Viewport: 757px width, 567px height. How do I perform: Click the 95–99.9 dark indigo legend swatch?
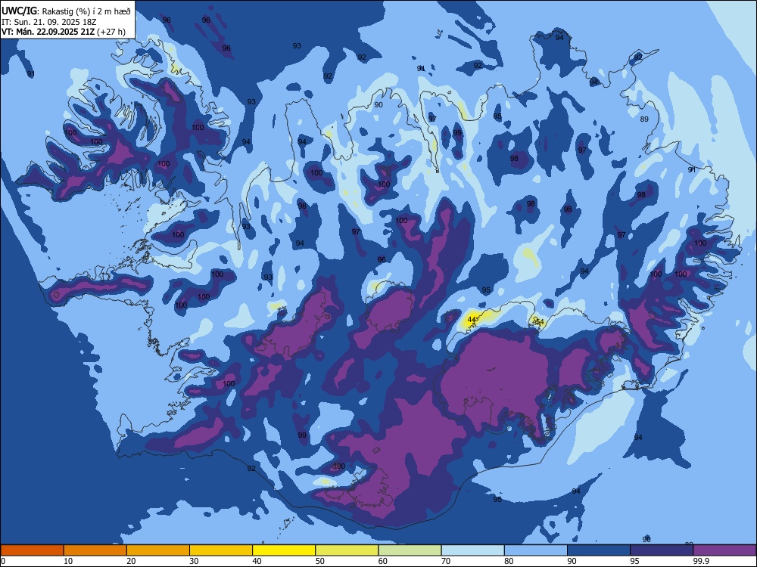pos(662,550)
